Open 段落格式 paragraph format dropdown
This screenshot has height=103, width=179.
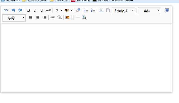[123, 11]
